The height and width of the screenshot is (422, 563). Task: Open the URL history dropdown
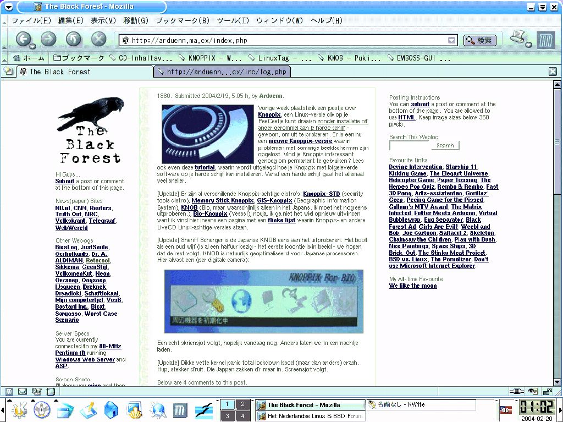click(x=452, y=40)
